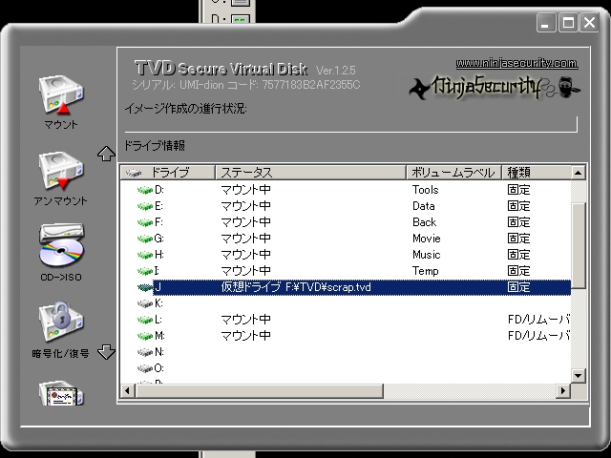Click horizontal scrollbar right arrow of list
Image resolution: width=611 pixels, height=458 pixels.
tap(563, 391)
